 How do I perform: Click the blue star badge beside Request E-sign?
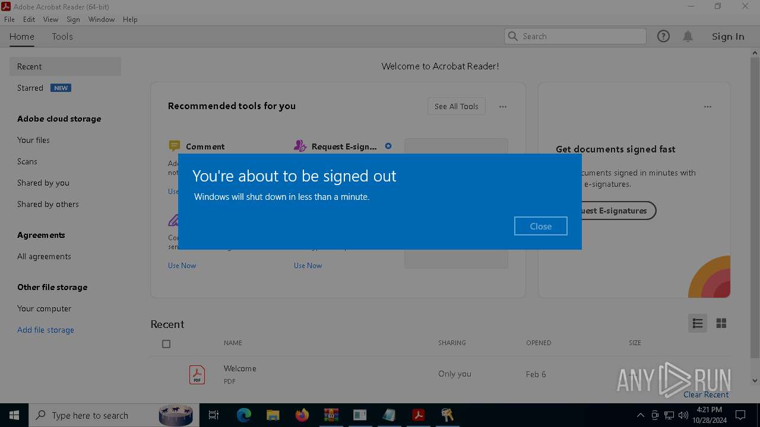pos(388,146)
